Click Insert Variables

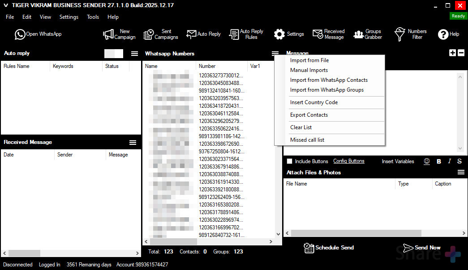(x=398, y=161)
